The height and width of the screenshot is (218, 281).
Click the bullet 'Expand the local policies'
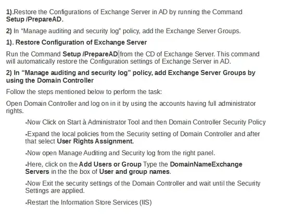click(143, 138)
